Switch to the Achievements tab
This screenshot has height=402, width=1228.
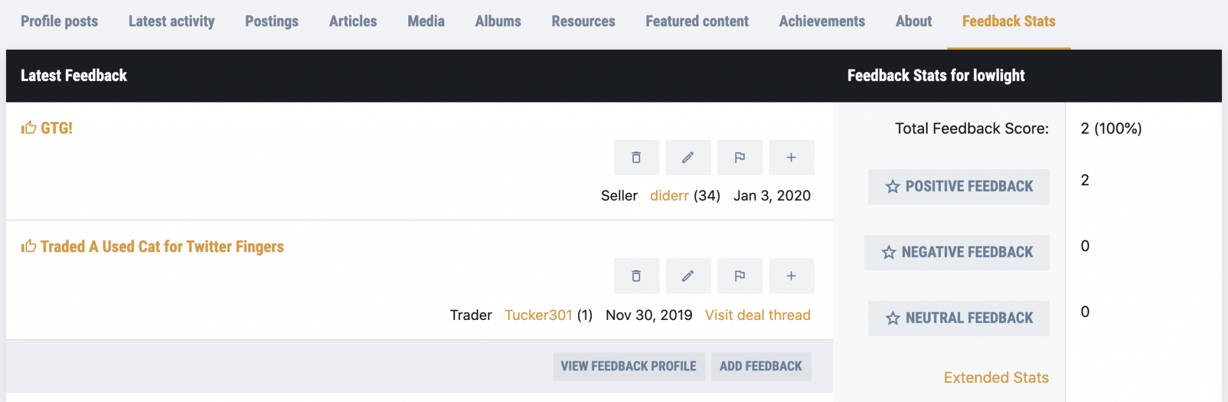click(x=822, y=22)
